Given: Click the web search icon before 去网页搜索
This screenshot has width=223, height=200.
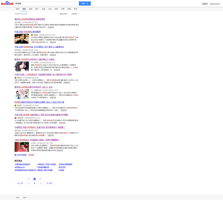Looking at the screenshot, I should tap(16, 155).
